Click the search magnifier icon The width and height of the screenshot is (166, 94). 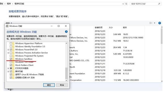click(x=159, y=4)
